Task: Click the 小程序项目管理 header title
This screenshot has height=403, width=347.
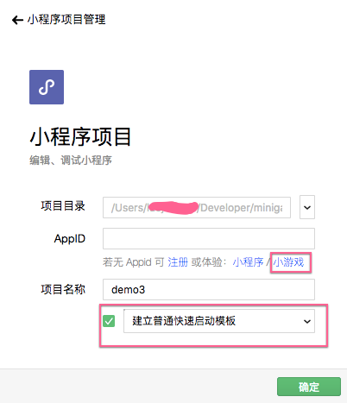Action: point(66,20)
